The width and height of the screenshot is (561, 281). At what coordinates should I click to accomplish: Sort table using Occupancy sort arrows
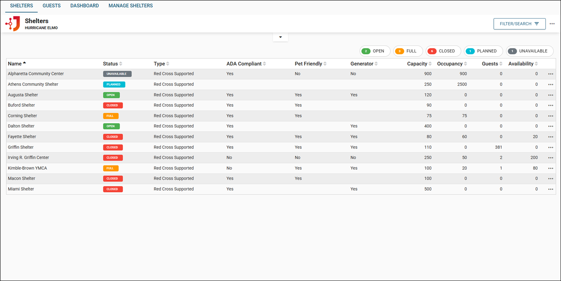[x=465, y=64]
